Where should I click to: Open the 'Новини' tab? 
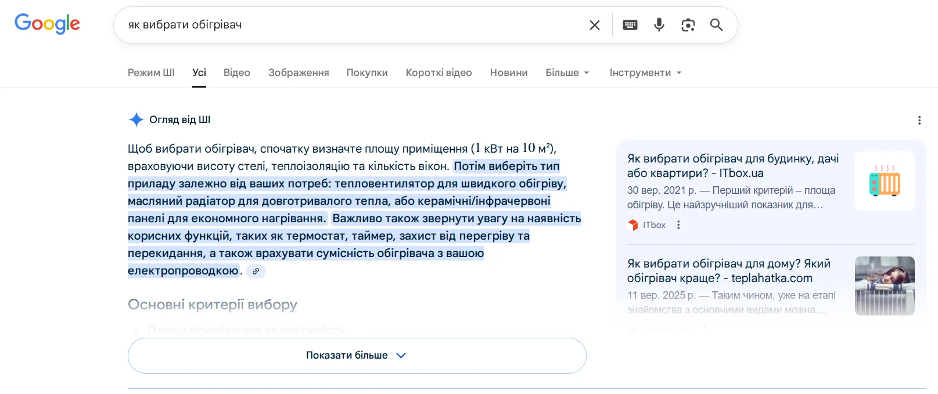(509, 73)
